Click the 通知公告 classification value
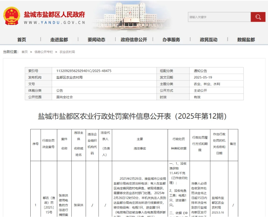The height and width of the screenshot is (217, 268). (x=200, y=71)
